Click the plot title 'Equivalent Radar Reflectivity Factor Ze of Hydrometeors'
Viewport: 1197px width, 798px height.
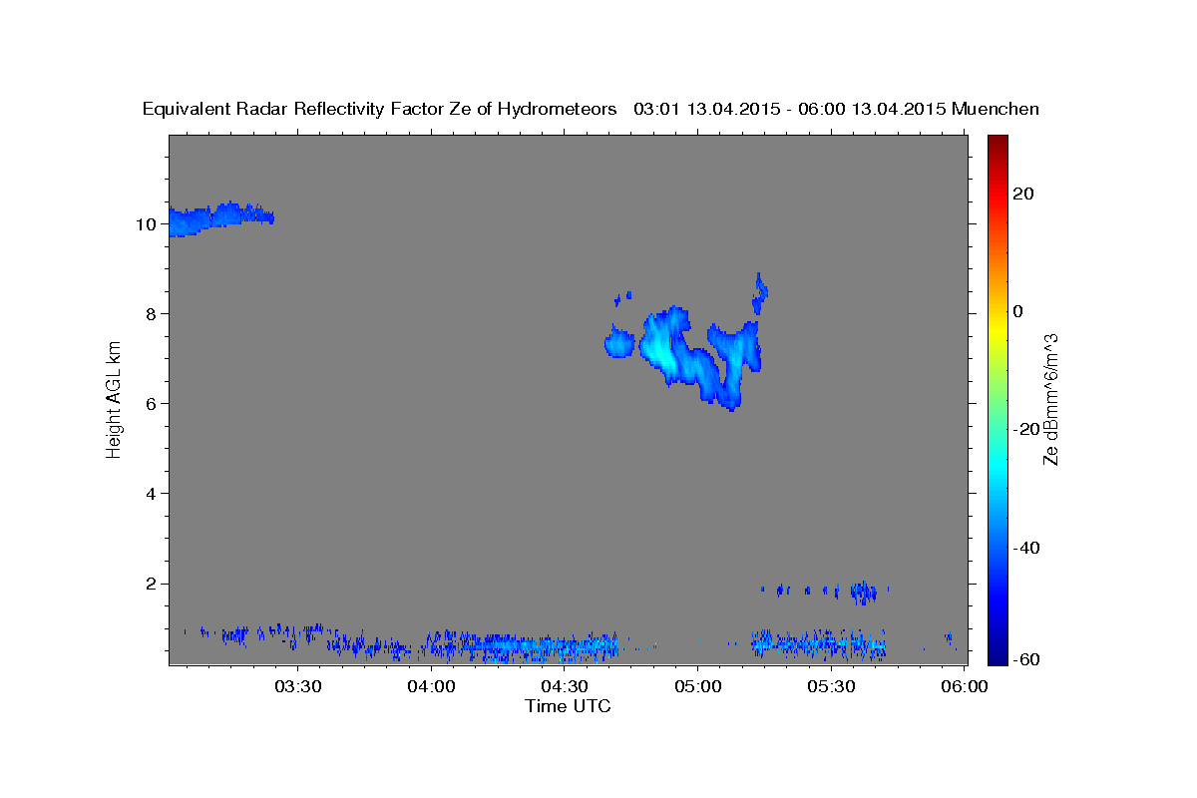[380, 109]
